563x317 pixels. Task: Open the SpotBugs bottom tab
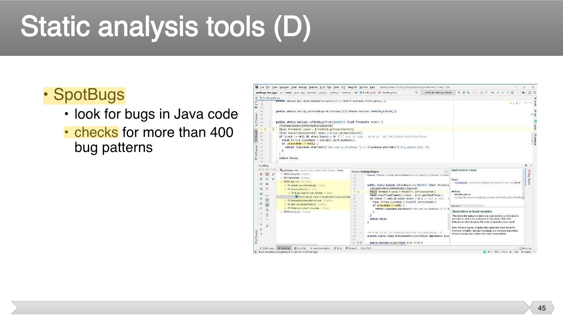click(x=284, y=248)
